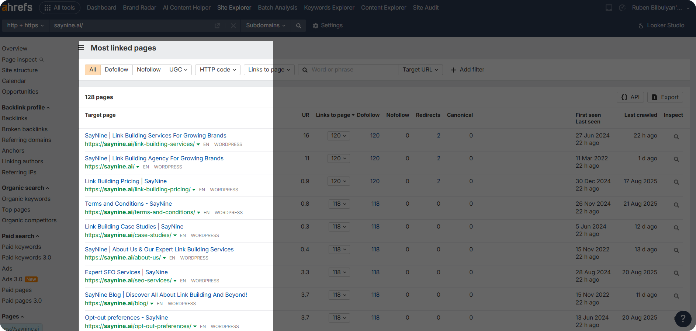Inspect the seo-services row

tap(676, 273)
